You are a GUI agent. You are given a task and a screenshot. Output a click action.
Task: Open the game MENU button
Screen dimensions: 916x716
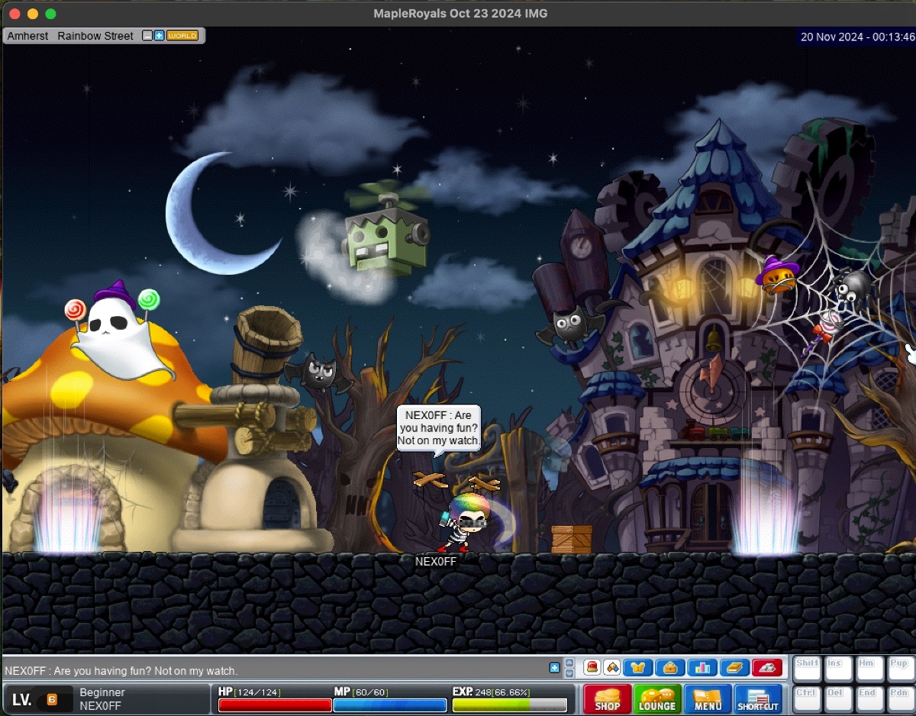708,698
